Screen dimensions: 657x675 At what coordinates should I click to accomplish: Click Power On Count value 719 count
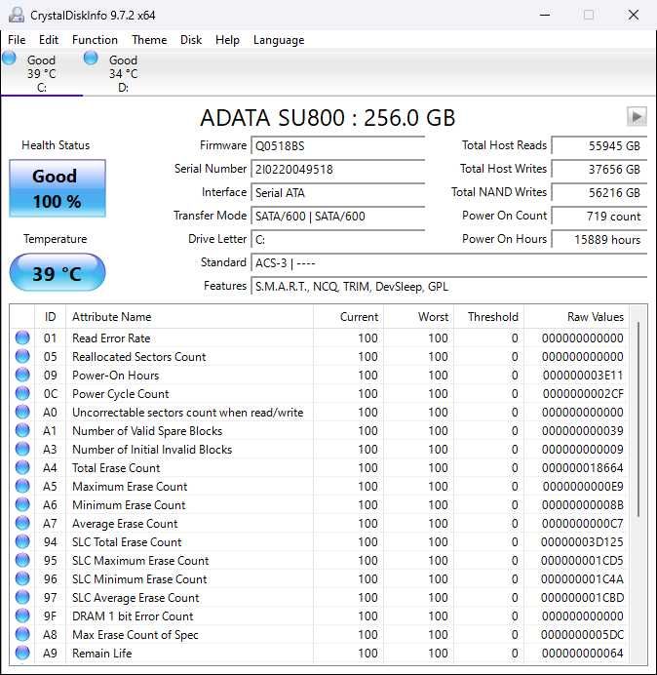(x=599, y=216)
